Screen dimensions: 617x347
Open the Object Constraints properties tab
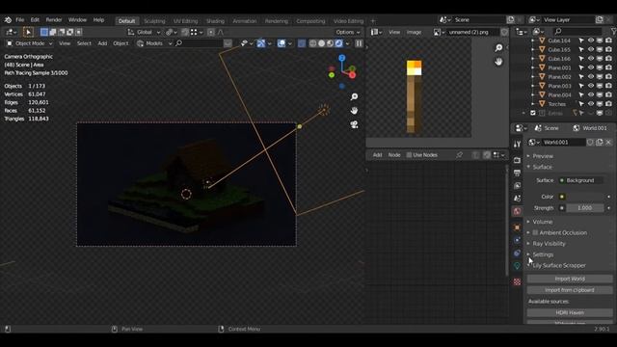517,253
